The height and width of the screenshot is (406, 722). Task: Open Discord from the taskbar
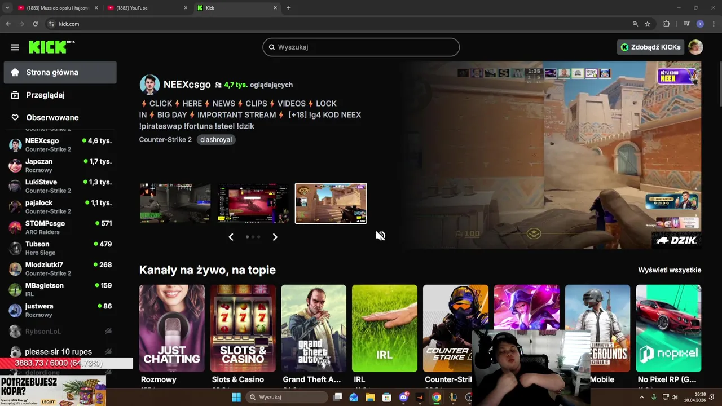(403, 397)
